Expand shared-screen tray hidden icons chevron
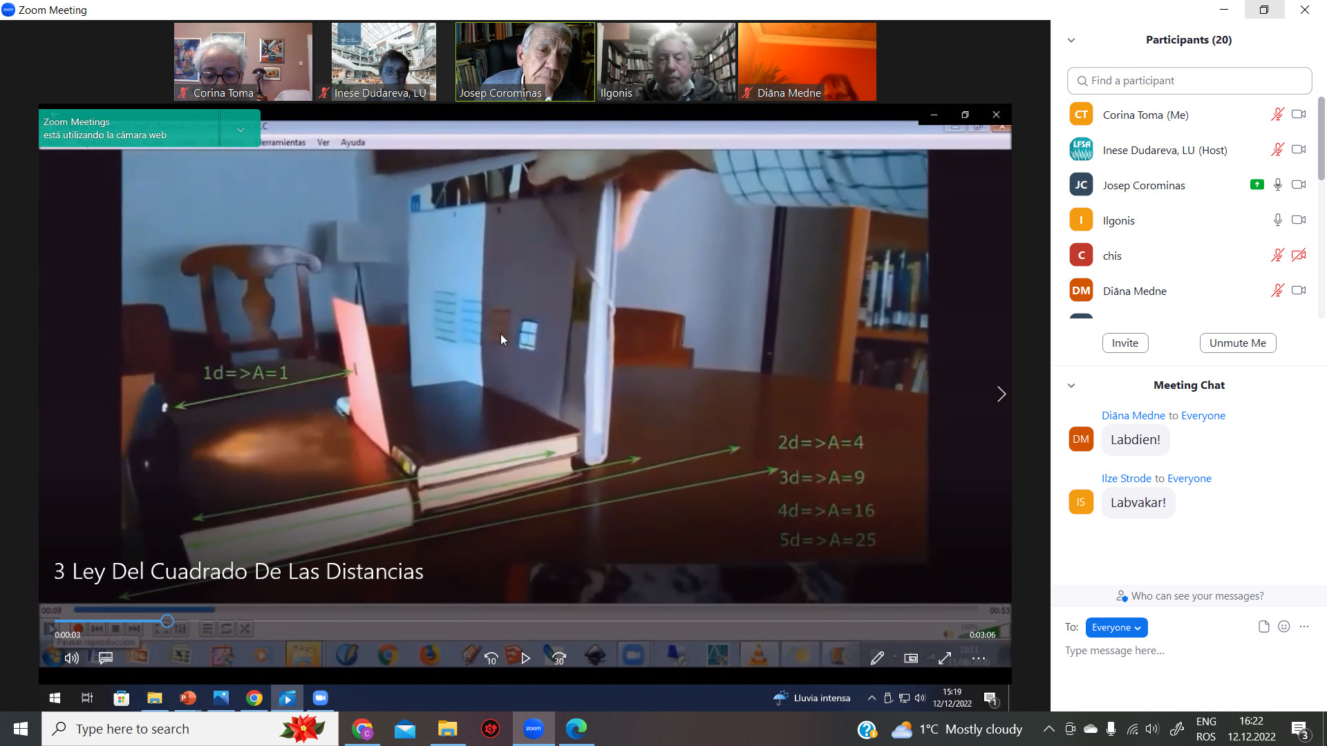 coord(872,698)
